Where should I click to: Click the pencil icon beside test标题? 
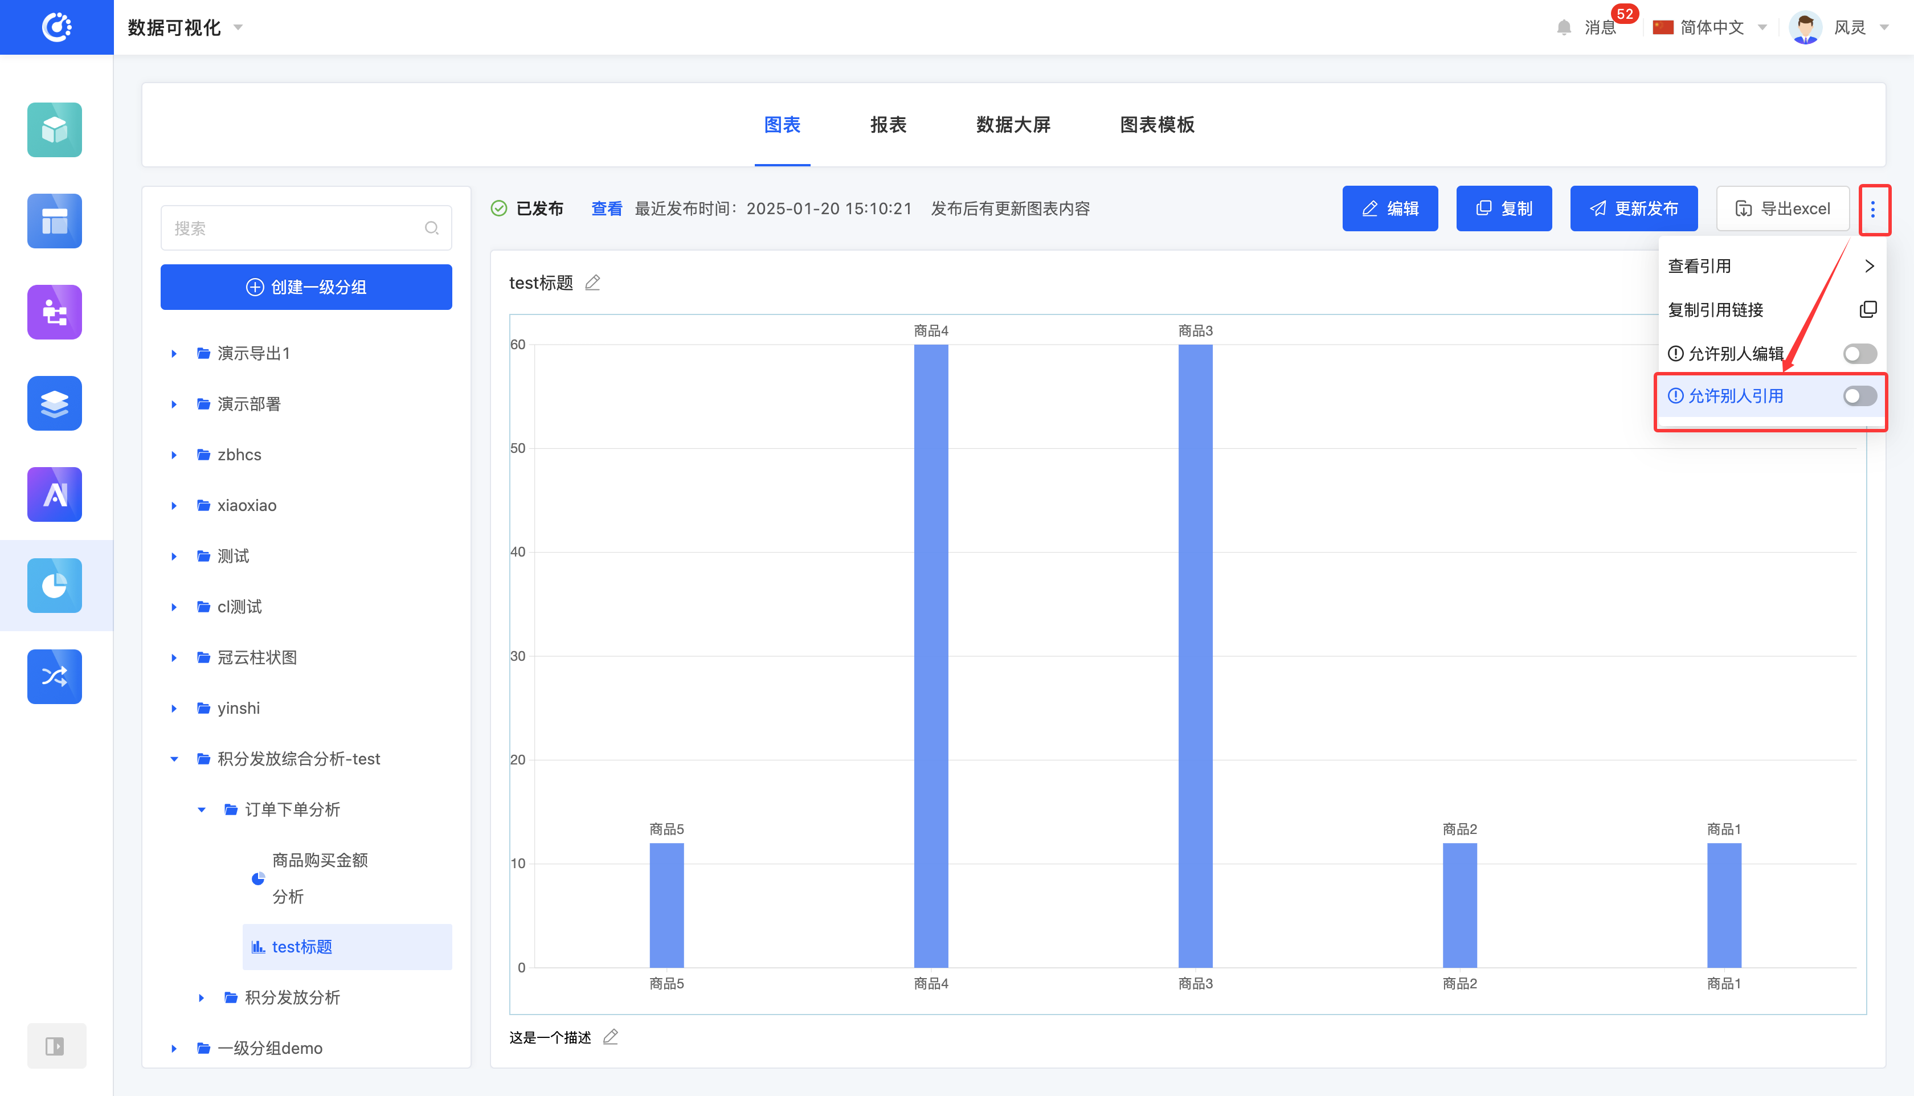(592, 283)
